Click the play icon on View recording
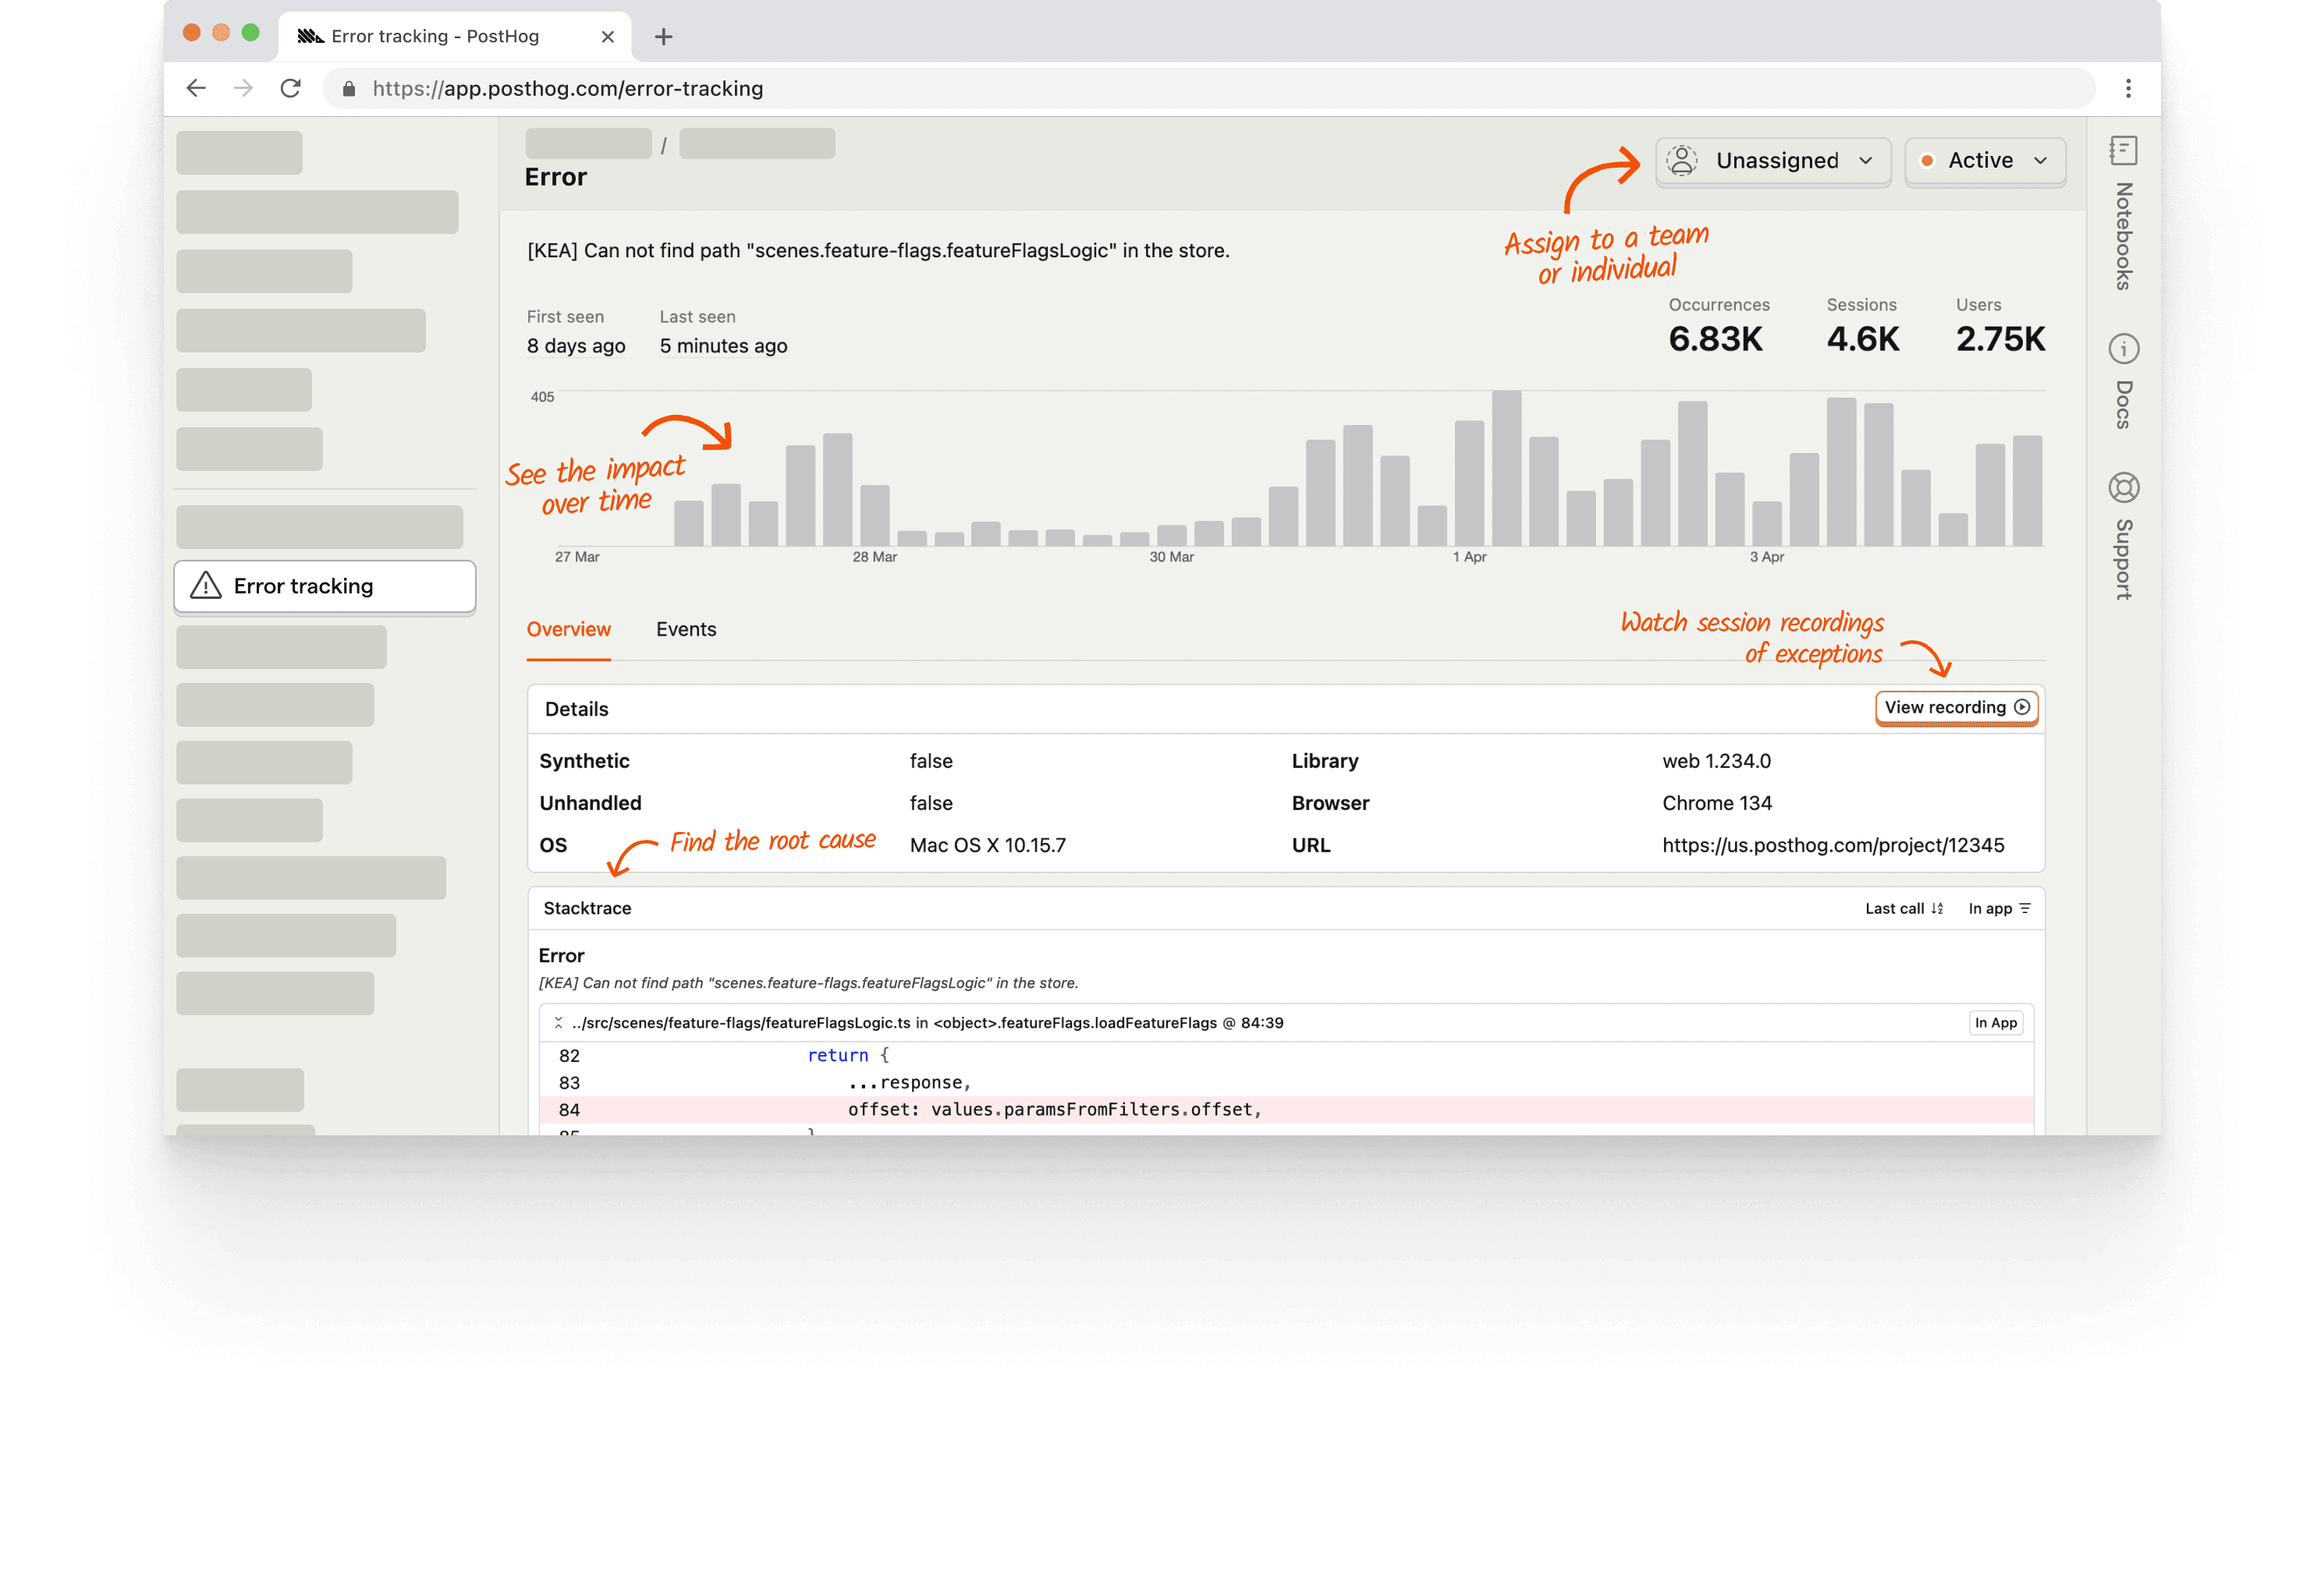Viewport: 2324px width, 1586px height. [x=2022, y=706]
